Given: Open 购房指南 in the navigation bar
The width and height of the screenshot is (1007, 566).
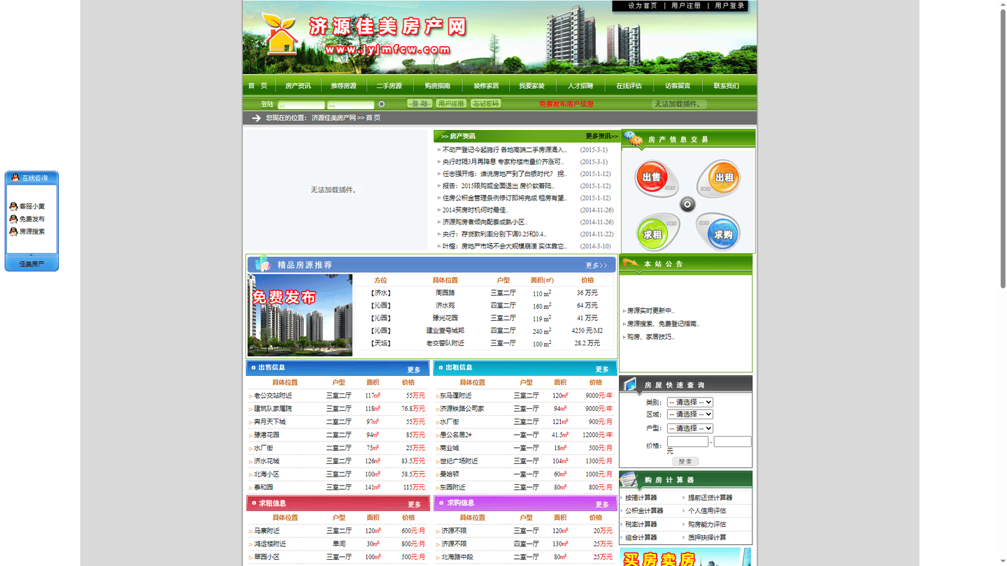Looking at the screenshot, I should click(x=438, y=86).
